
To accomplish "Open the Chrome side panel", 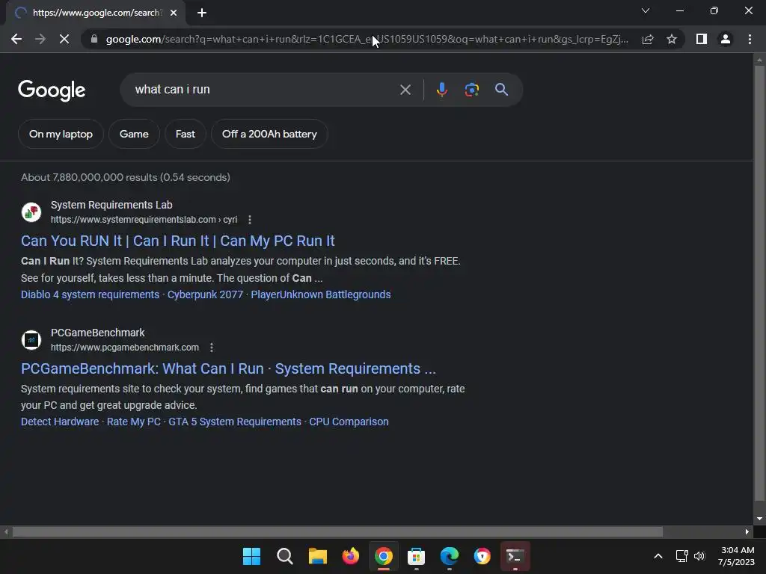I will pyautogui.click(x=702, y=39).
